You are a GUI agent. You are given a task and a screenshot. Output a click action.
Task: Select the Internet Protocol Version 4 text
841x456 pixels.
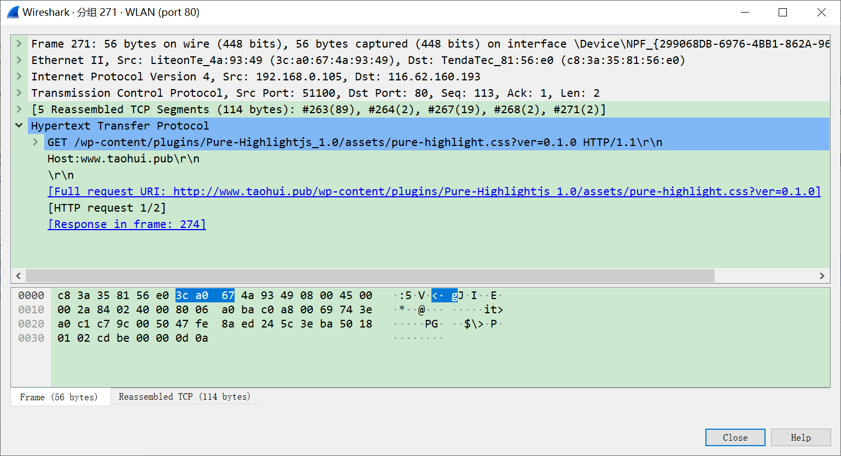pyautogui.click(x=256, y=77)
